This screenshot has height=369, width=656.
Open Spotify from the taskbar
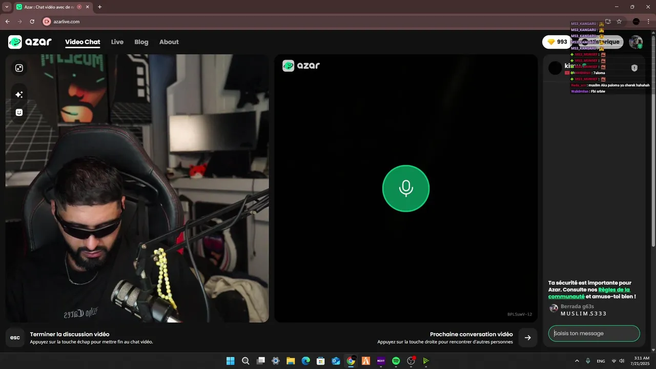click(x=396, y=361)
